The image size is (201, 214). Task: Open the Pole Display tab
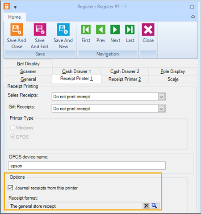click(173, 71)
